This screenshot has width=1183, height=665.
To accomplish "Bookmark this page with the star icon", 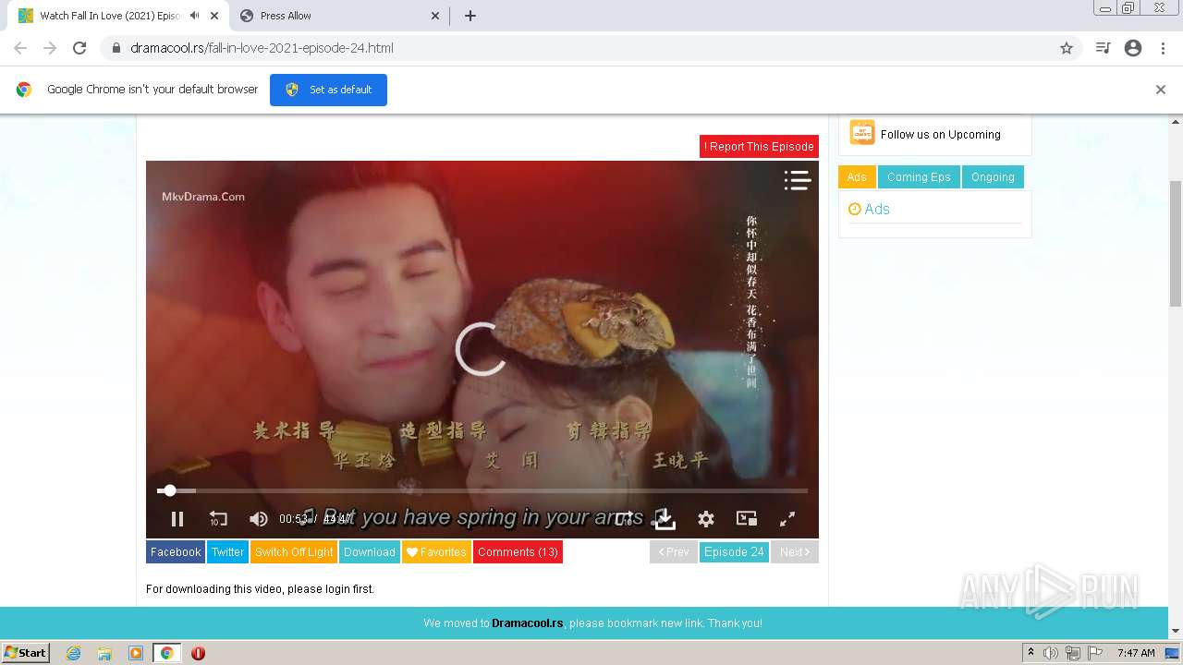I will 1067,48.
